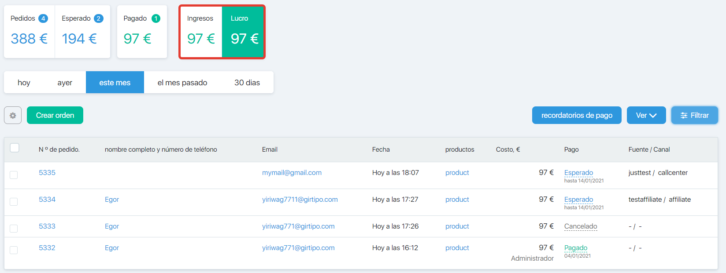The image size is (726, 273).
Task: Expand the Ver dropdown menu
Action: [646, 115]
